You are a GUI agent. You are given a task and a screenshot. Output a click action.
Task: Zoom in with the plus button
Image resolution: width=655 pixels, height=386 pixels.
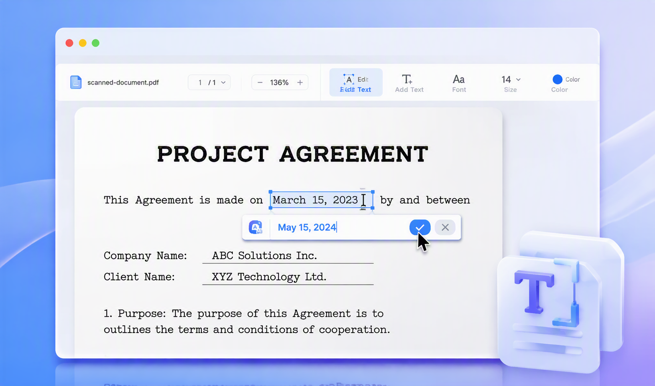pos(300,83)
